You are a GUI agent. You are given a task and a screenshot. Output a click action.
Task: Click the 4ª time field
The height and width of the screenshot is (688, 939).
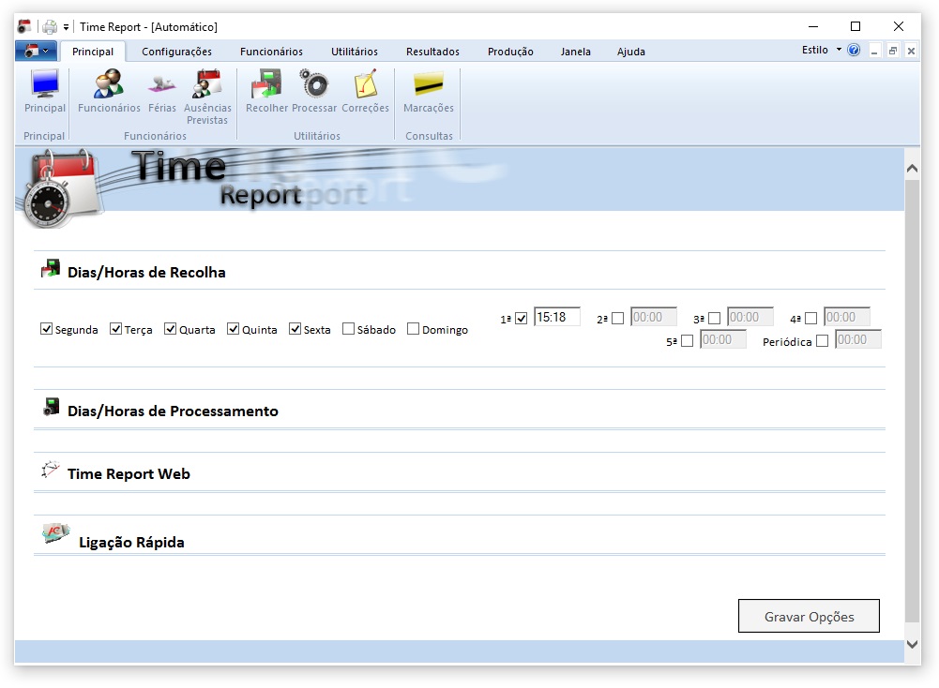tap(847, 317)
